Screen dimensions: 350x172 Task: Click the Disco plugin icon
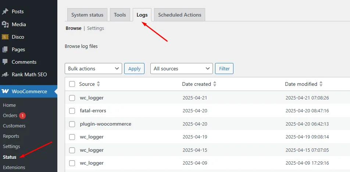5,37
